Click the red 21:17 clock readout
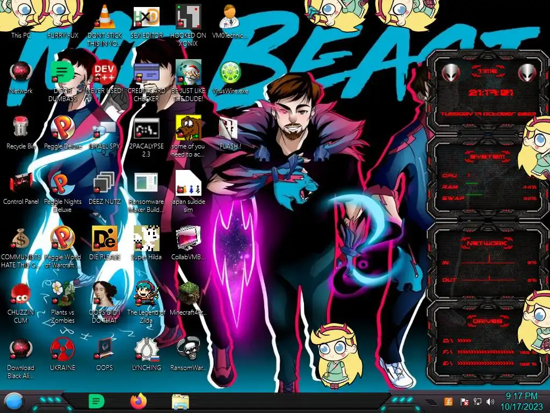550x413 pixels. point(491,92)
